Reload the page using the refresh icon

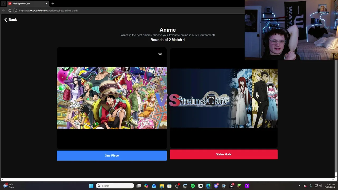10,11
